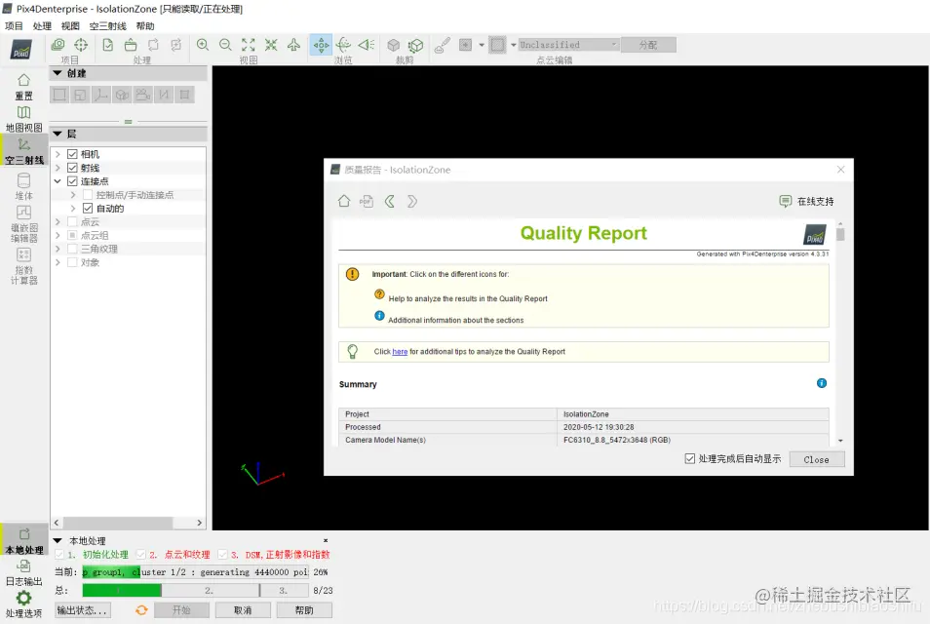The width and height of the screenshot is (930, 624).
Task: Click 在线支持 online support link
Action: click(x=806, y=202)
